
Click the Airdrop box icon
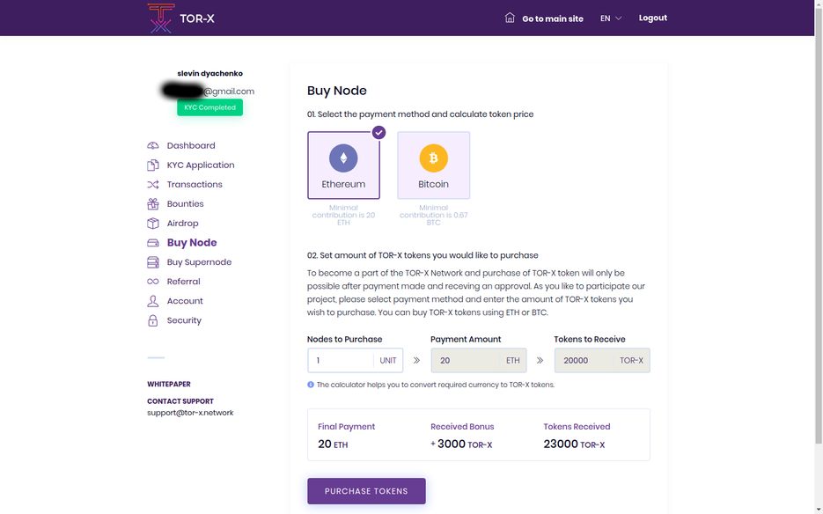tap(153, 224)
